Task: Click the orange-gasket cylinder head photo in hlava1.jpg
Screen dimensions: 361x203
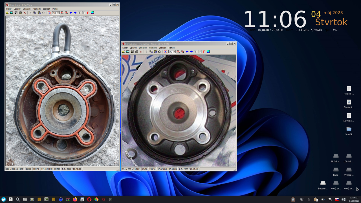Action: click(x=62, y=91)
